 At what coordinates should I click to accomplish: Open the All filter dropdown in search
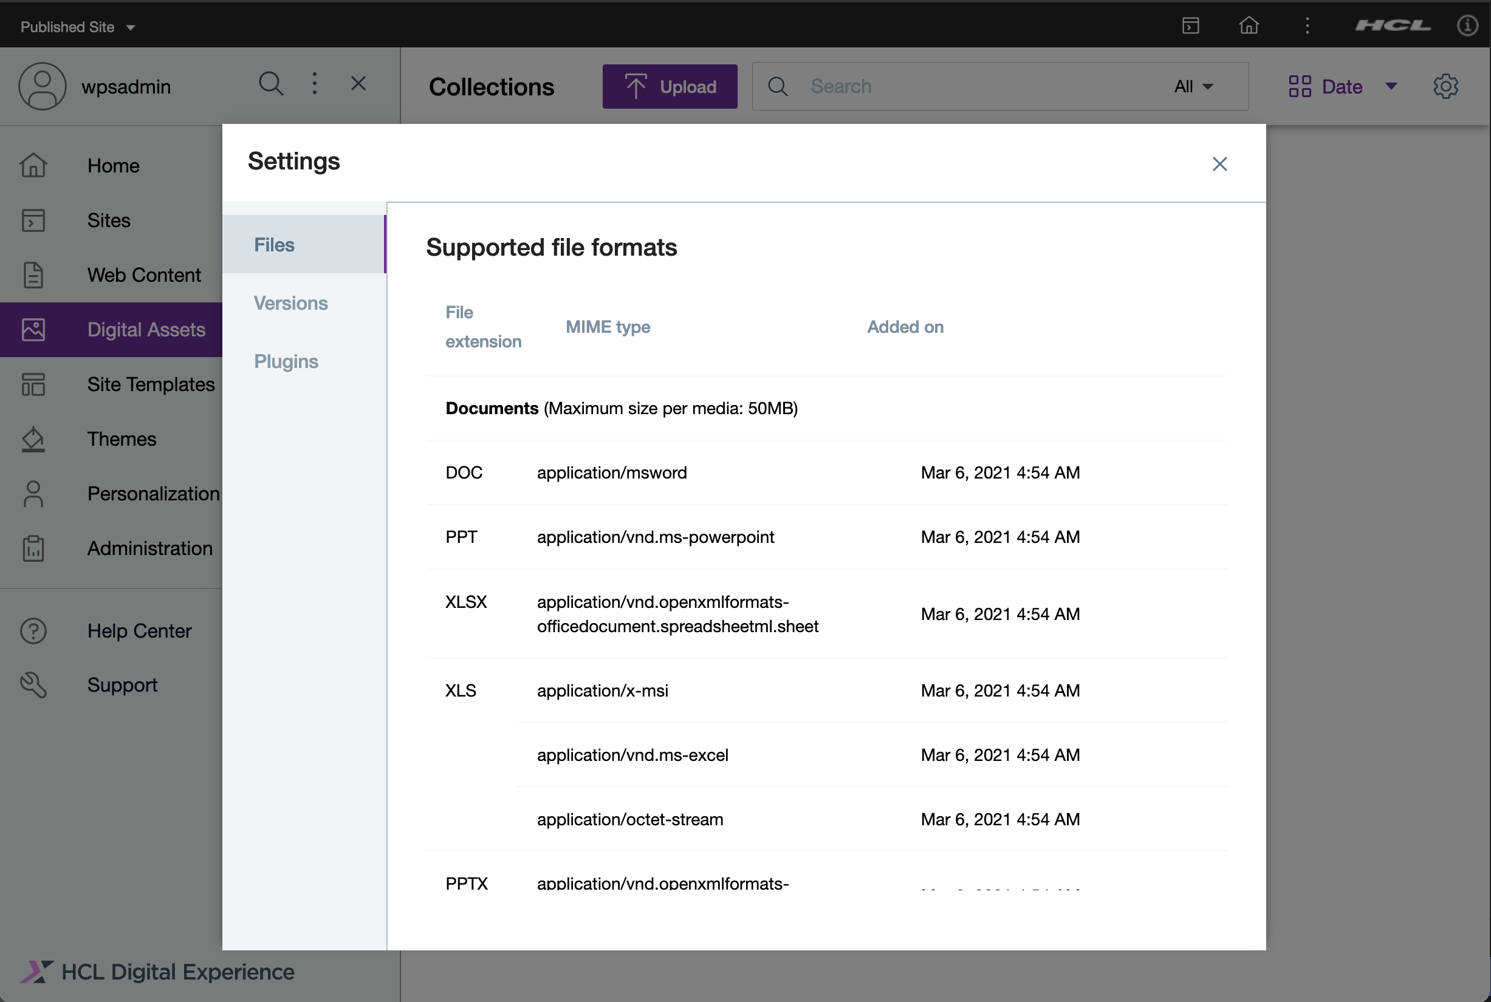tap(1193, 86)
